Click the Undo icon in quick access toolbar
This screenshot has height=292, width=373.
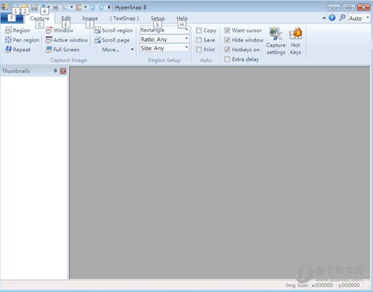click(x=92, y=7)
